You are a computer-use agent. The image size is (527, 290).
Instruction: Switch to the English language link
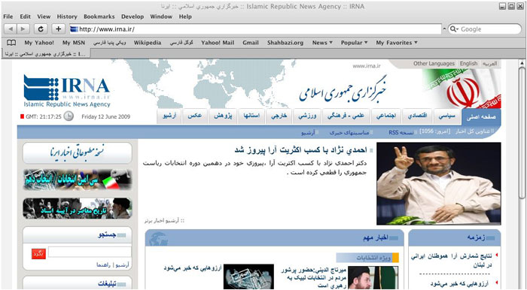coord(468,63)
